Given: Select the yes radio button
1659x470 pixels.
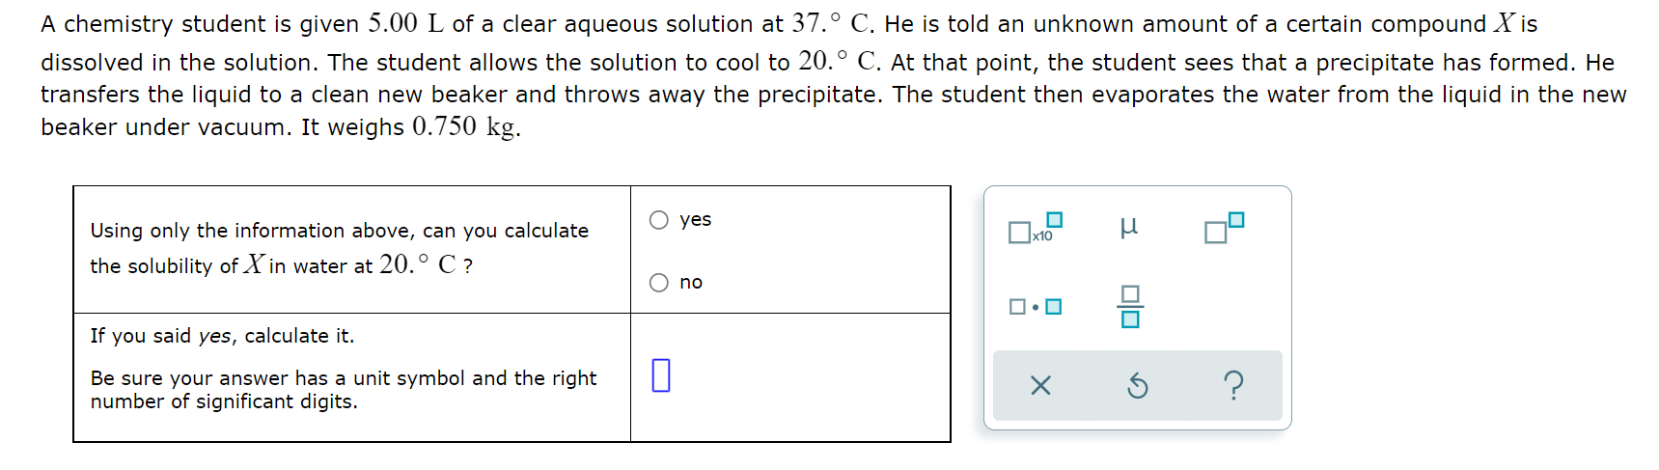Looking at the screenshot, I should click(659, 220).
